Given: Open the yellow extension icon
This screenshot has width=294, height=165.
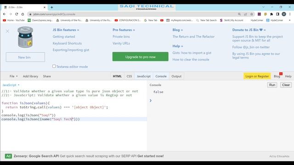Looking at the screenshot, I should 266,14.
